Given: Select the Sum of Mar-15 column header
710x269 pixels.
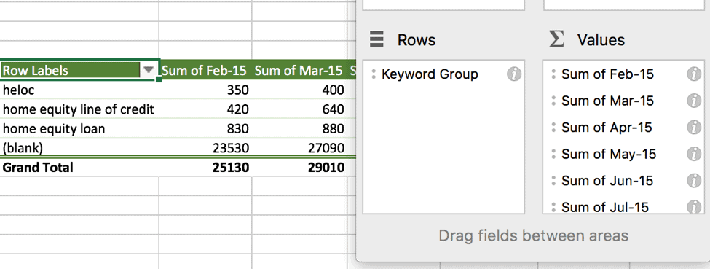Looking at the screenshot, I should pos(299,71).
